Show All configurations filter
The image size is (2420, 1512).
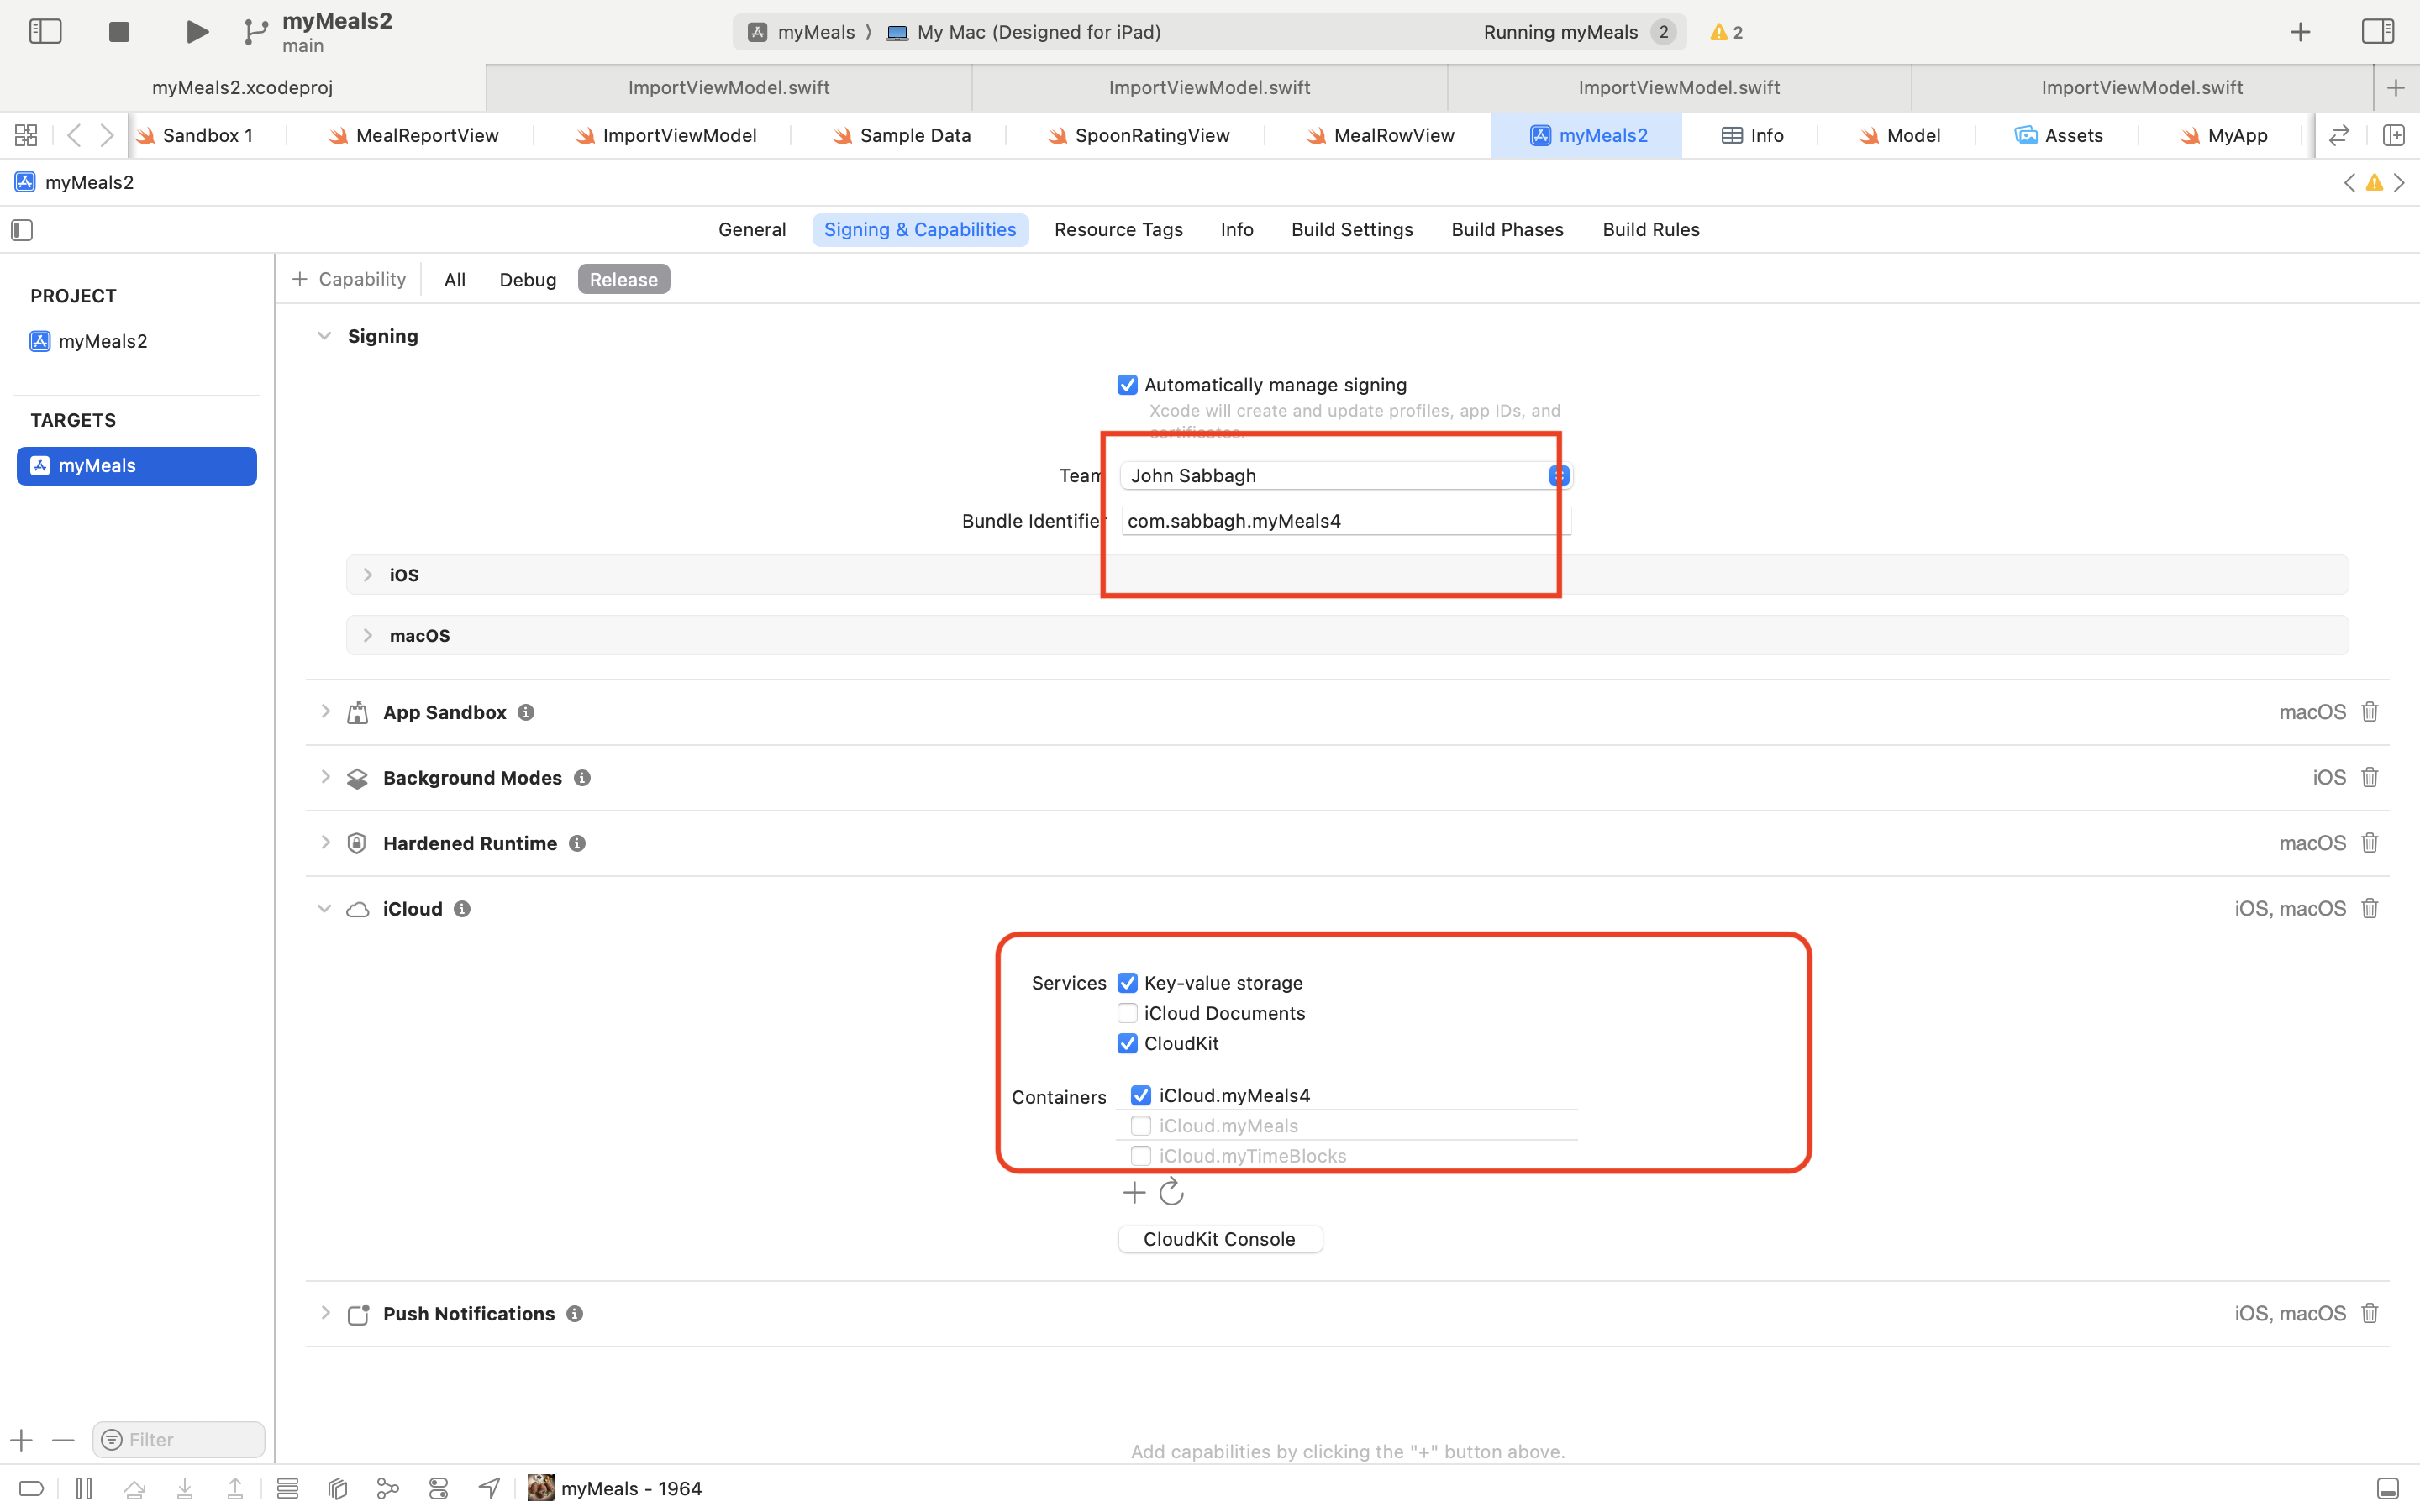455,280
